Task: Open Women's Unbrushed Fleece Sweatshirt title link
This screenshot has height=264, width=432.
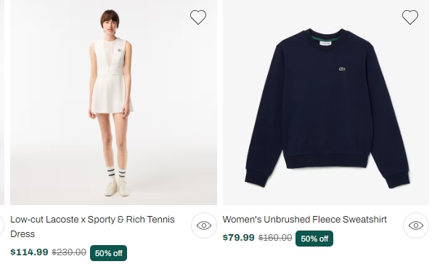Action: 305,220
